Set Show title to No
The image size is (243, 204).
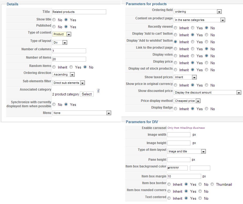pos(54,20)
